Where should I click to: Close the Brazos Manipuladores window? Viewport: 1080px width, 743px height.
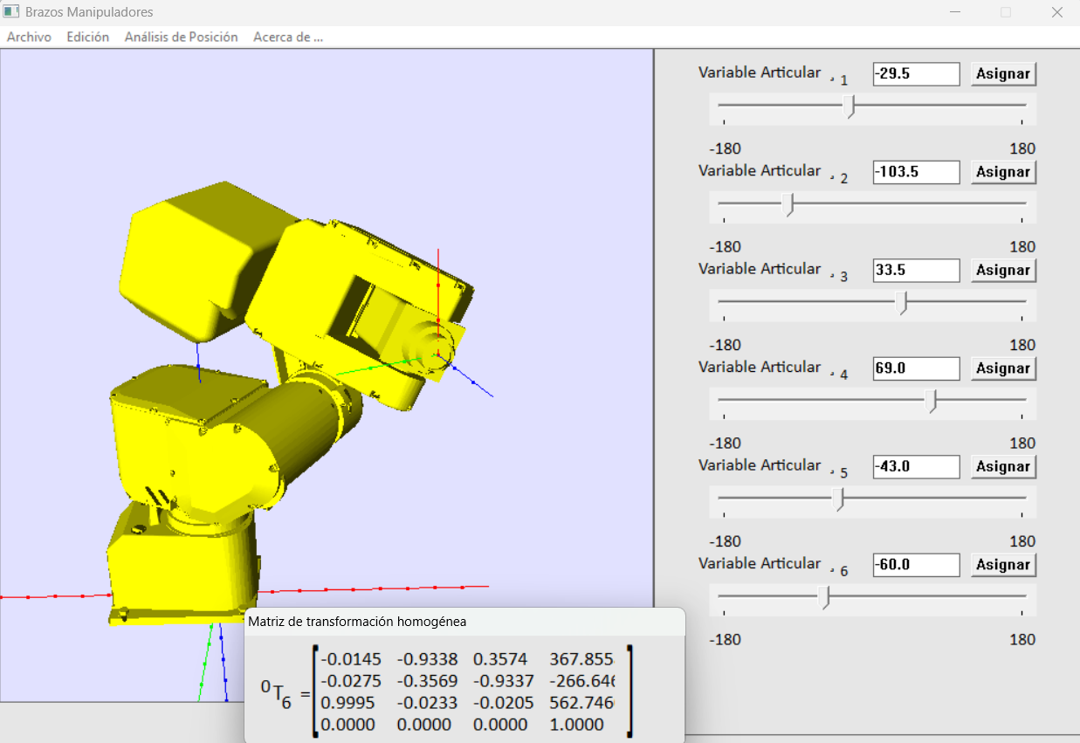click(1056, 12)
